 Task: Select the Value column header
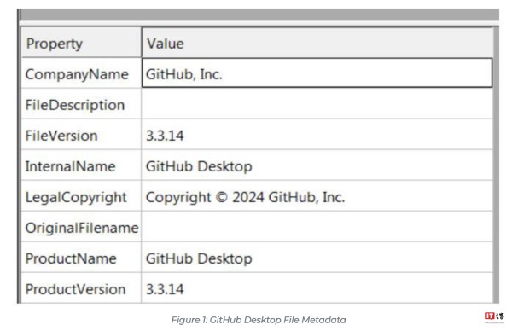tap(317, 43)
